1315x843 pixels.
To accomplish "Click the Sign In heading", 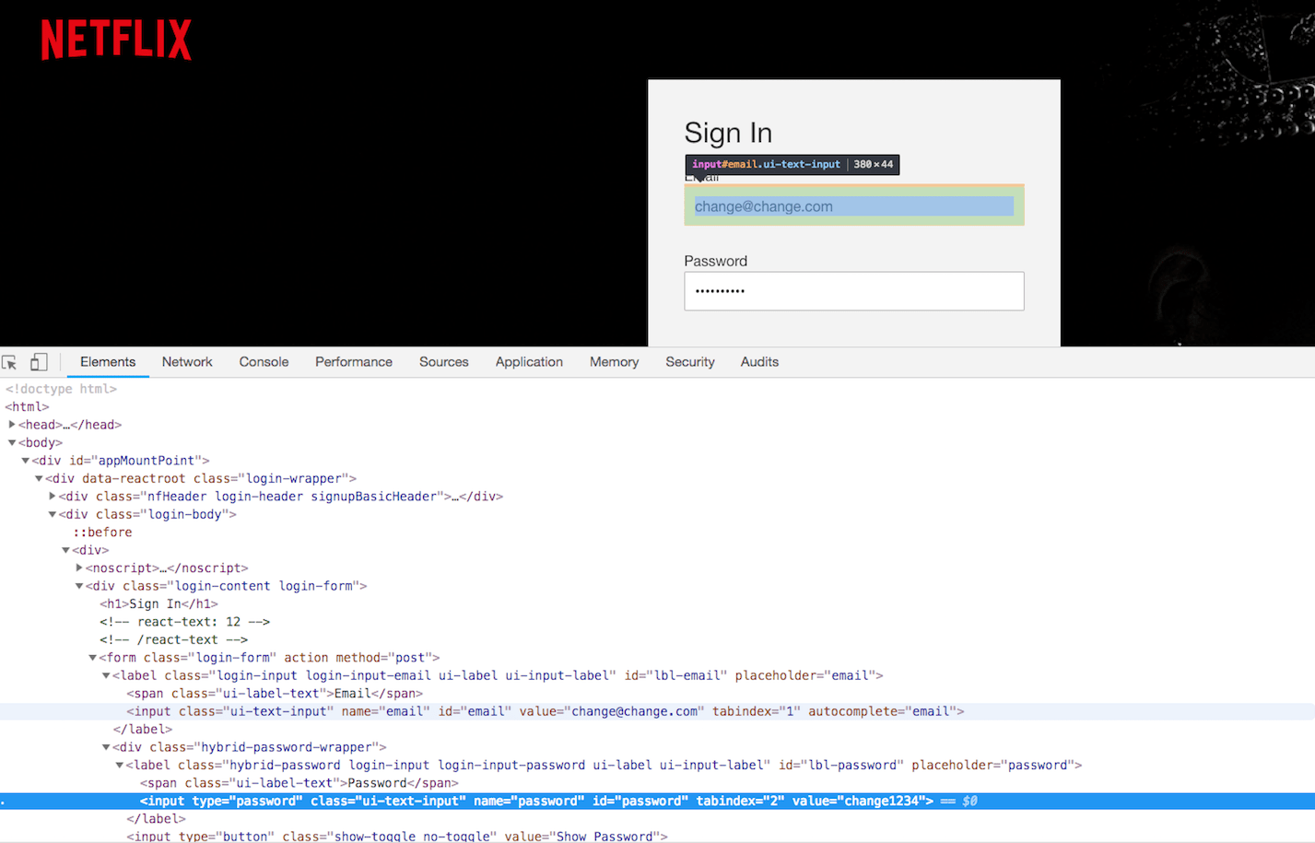I will pyautogui.click(x=728, y=133).
